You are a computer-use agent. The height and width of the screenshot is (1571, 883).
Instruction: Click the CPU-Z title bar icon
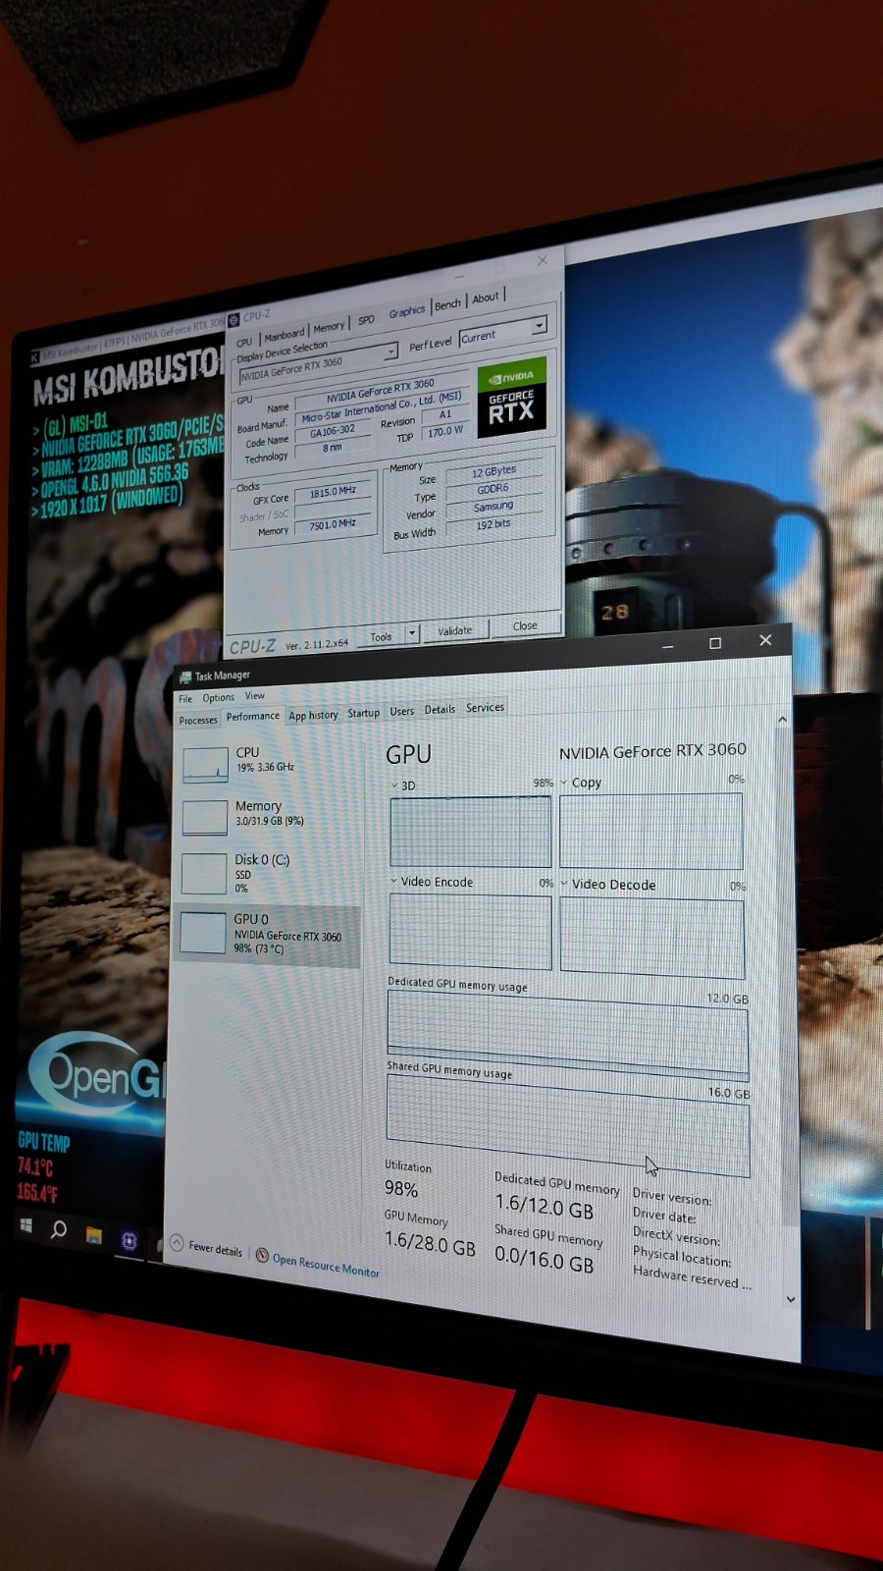(234, 320)
